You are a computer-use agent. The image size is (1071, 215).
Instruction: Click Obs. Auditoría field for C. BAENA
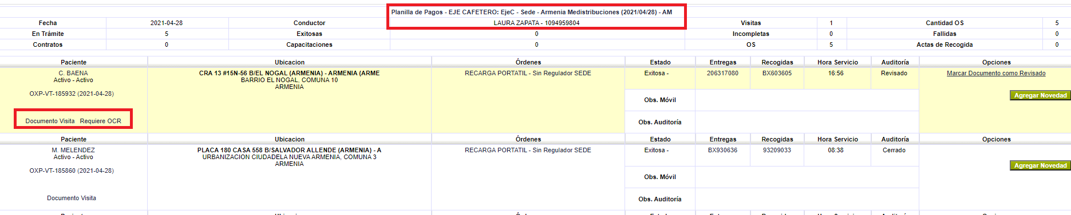click(807, 122)
